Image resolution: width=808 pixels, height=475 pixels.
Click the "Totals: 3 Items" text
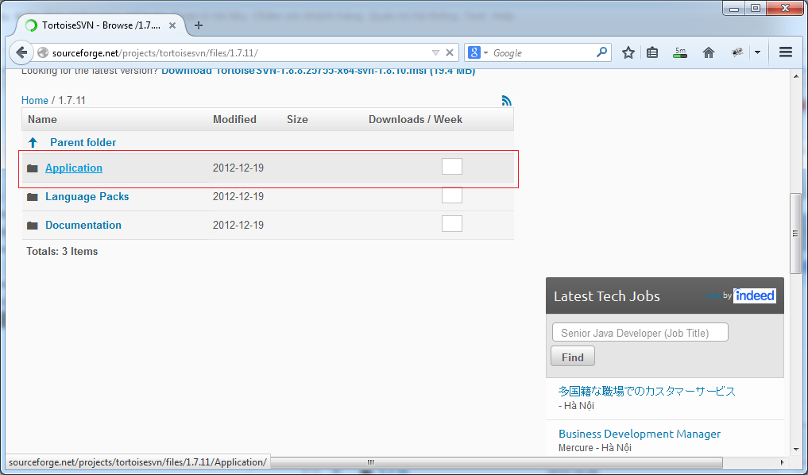pos(62,252)
